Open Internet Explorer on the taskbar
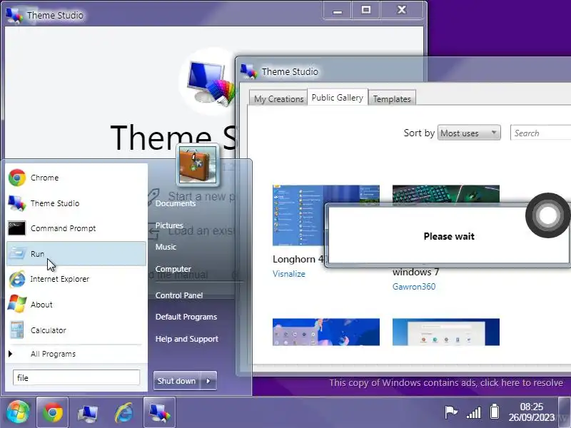This screenshot has width=571, height=428. coord(123,413)
